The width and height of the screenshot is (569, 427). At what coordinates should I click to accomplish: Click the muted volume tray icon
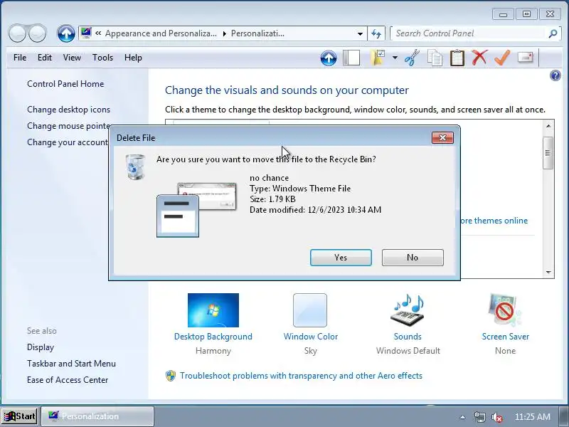click(x=496, y=417)
